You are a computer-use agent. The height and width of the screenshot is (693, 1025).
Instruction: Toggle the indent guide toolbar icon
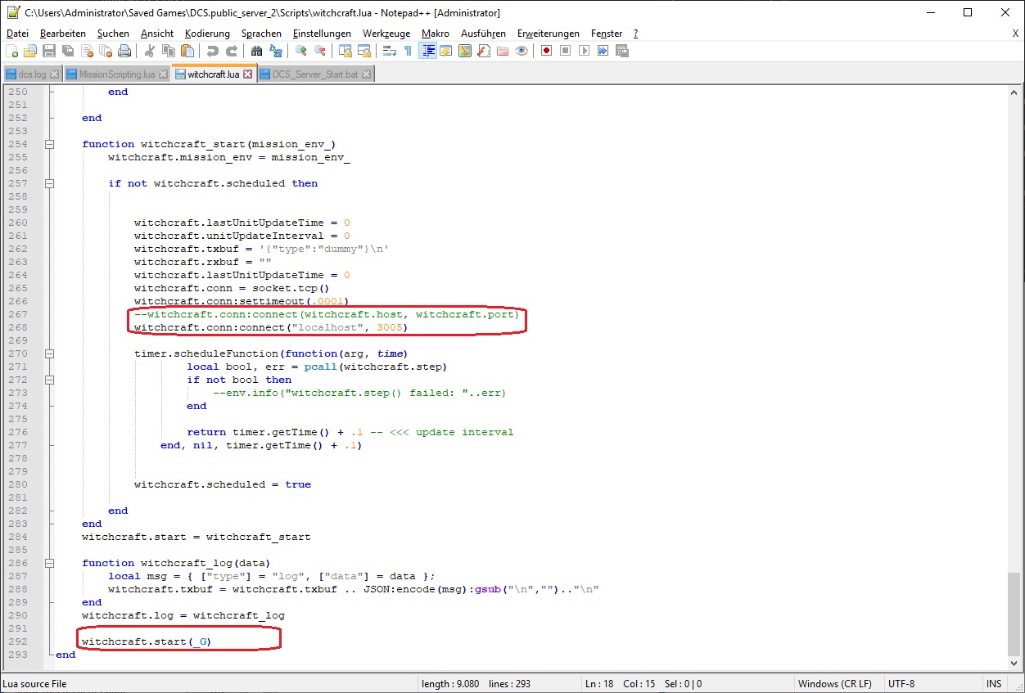pyautogui.click(x=427, y=51)
